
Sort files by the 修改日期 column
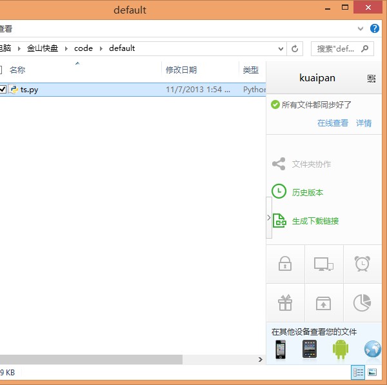pyautogui.click(x=181, y=70)
